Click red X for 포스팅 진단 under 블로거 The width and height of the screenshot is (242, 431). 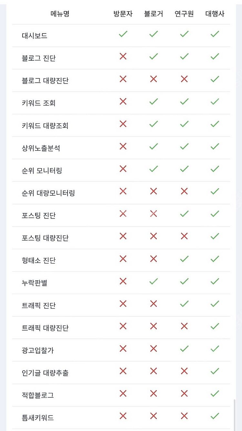pyautogui.click(x=154, y=214)
